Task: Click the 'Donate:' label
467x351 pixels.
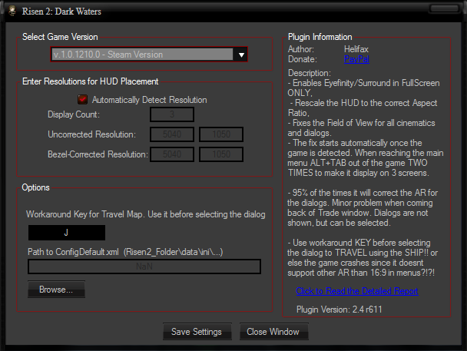Action: [303, 59]
